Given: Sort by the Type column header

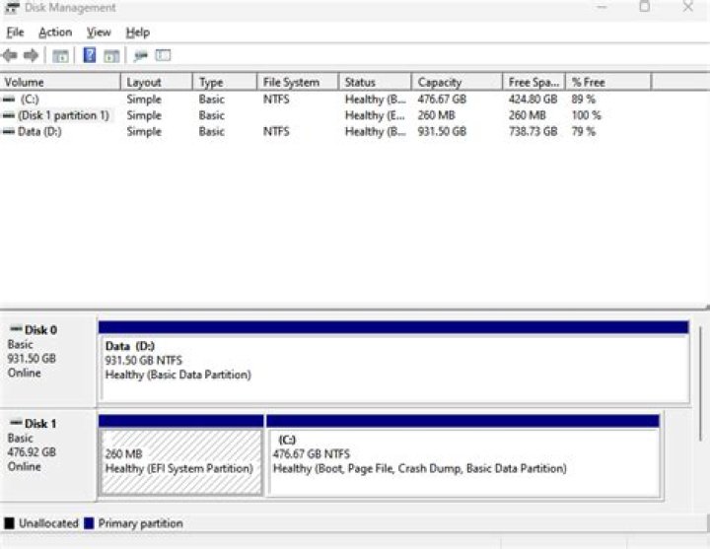Looking at the screenshot, I should pos(225,83).
